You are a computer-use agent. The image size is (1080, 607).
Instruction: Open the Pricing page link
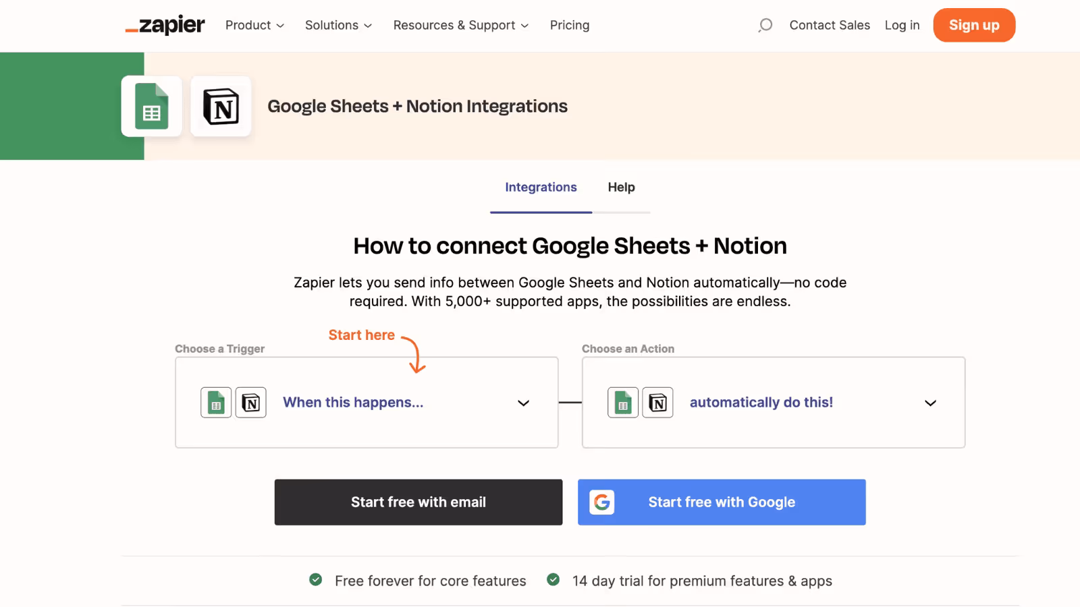pyautogui.click(x=570, y=26)
